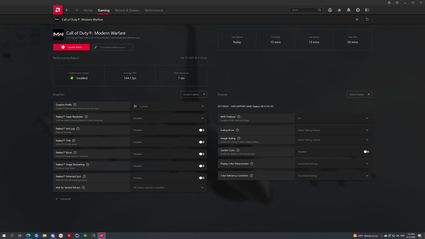
Task: Favorite this game with the outline star icon
Action: tap(357, 19)
